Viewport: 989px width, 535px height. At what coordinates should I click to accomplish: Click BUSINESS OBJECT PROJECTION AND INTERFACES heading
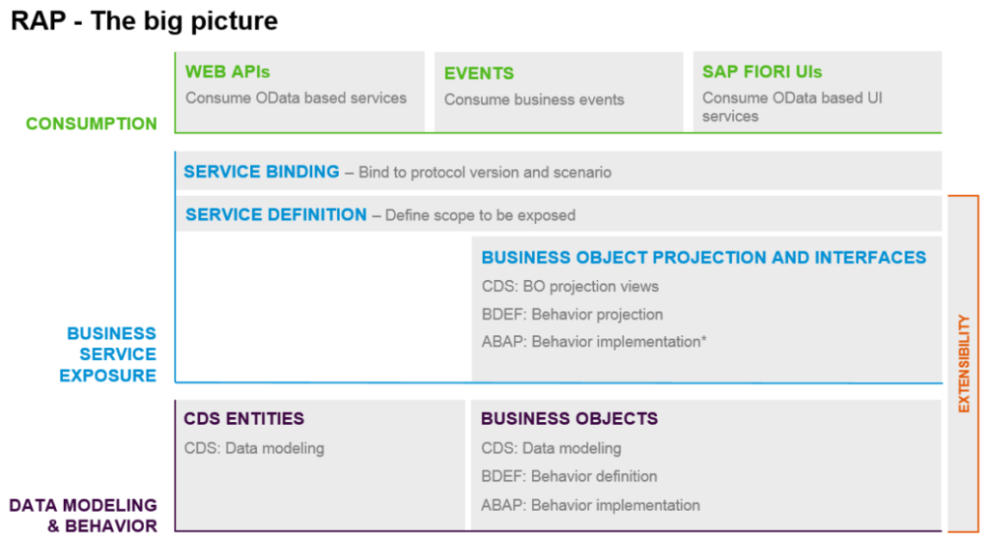703,257
